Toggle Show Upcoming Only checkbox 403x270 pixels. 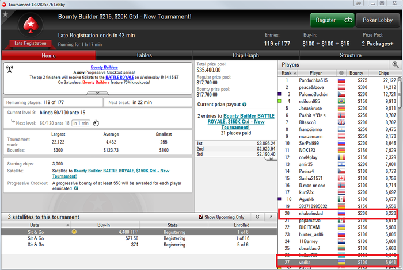pyautogui.click(x=201, y=217)
